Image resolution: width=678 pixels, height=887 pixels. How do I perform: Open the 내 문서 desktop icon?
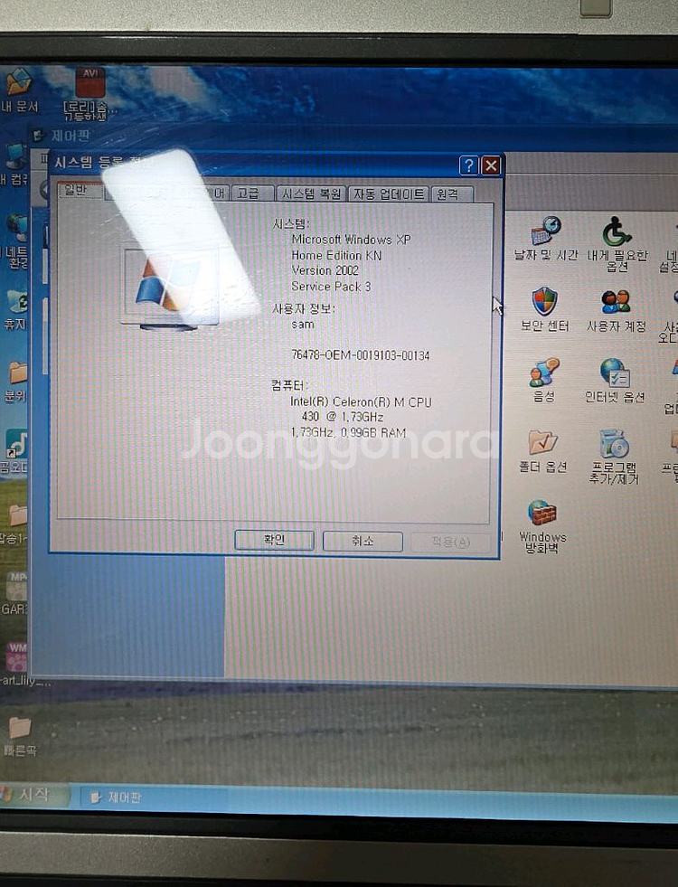[19, 90]
